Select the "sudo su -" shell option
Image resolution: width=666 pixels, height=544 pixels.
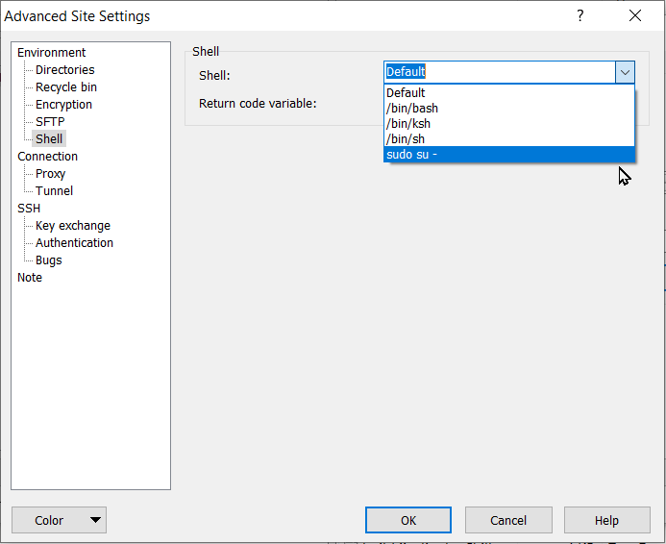pyautogui.click(x=412, y=155)
